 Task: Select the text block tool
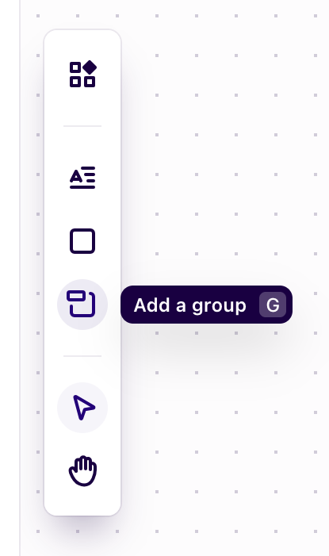(x=82, y=178)
